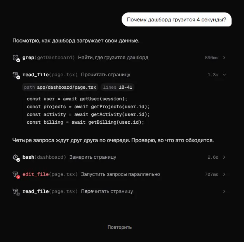Viewport: 244px width, 242px height.
Task: Click the pending read_file icon at bottom
Action: [16, 192]
